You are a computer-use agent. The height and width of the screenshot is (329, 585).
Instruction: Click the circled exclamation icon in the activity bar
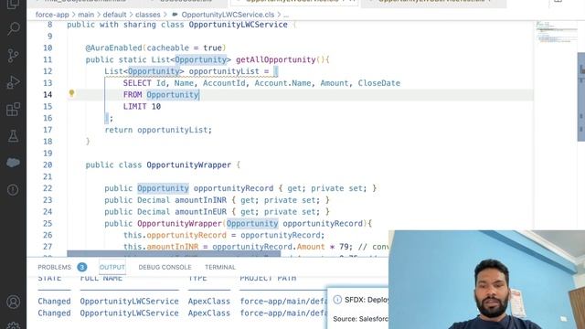click(13, 190)
